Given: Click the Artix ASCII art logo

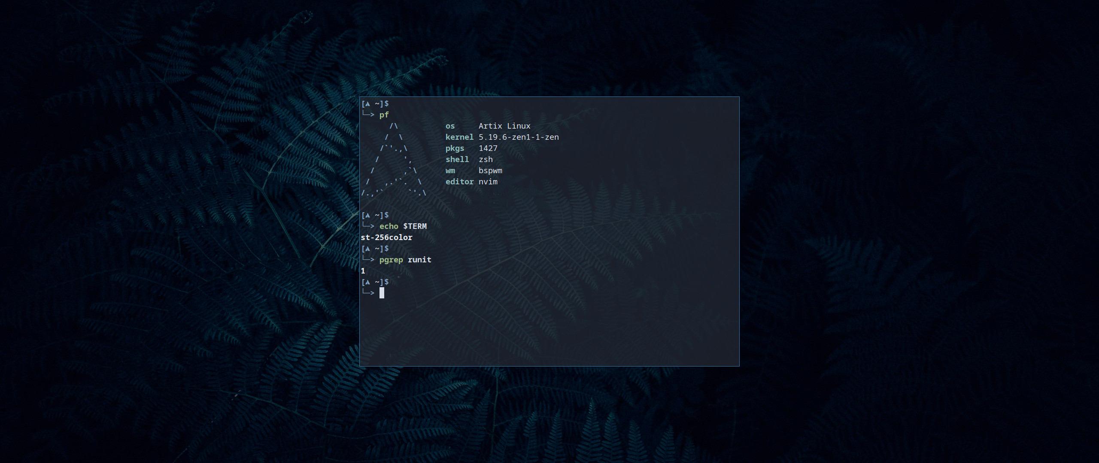Looking at the screenshot, I should pyautogui.click(x=394, y=159).
